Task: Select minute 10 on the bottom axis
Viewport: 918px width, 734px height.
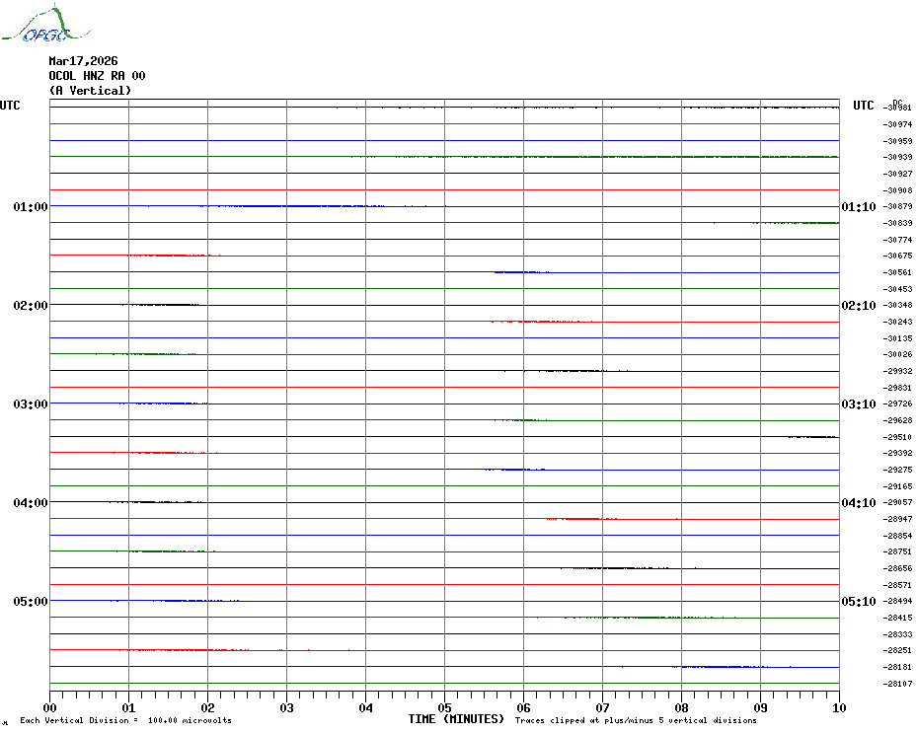Action: pos(838,707)
